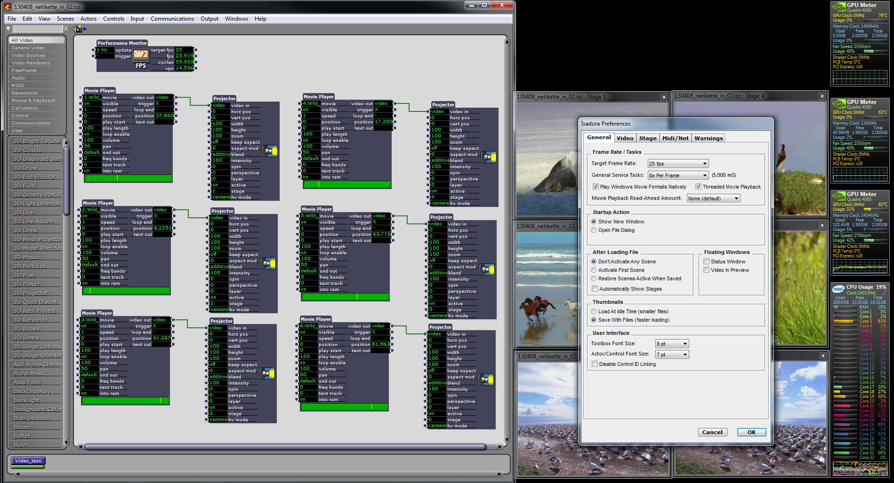Click the NVIDIA logo of the top GPU Meter
Viewport: 894px width, 483px height.
pos(838,7)
